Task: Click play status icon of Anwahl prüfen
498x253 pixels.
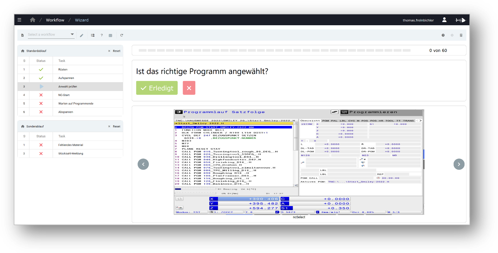Action: (41, 87)
